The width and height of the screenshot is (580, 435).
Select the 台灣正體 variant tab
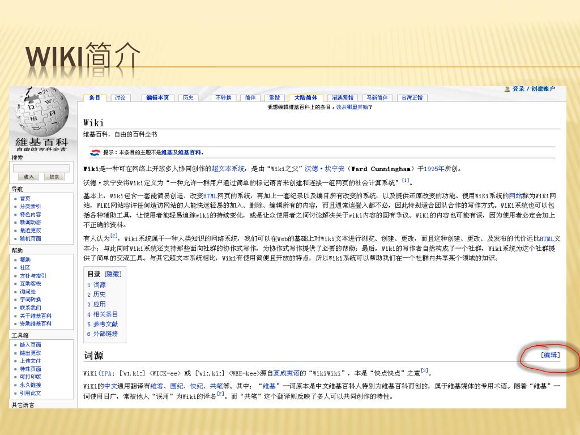pos(412,97)
